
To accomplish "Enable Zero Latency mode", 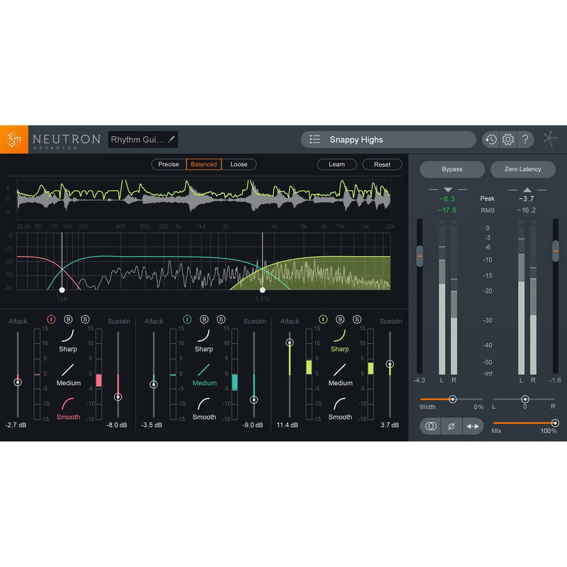I will pos(523,169).
